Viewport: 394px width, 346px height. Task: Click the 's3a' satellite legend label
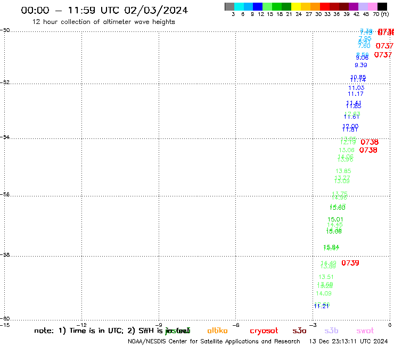click(299, 331)
